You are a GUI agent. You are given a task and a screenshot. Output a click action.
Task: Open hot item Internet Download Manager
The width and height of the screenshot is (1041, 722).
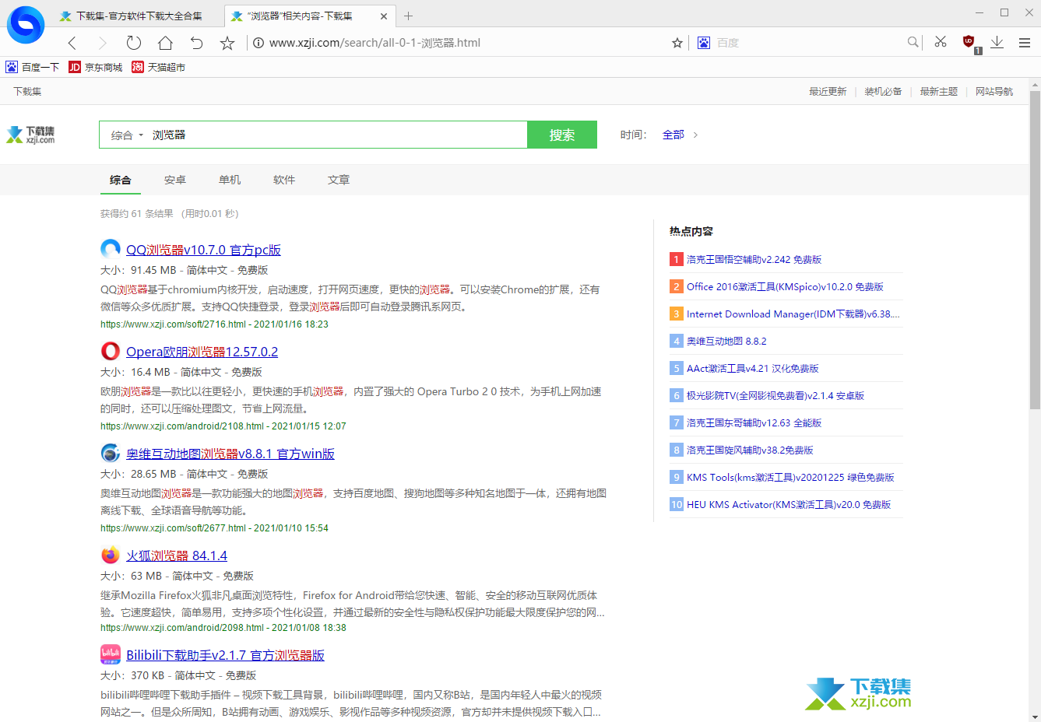[x=793, y=314]
